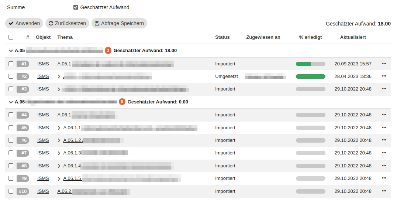Open the A.06.1.2 issue link
The width and height of the screenshot is (397, 201).
point(72,140)
